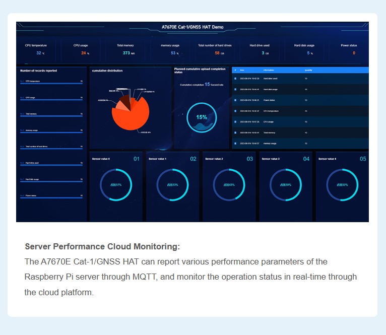Image resolution: width=386 pixels, height=335 pixels.
Task: Select the 'Hard disk usage' table row
Action: tap(300, 89)
